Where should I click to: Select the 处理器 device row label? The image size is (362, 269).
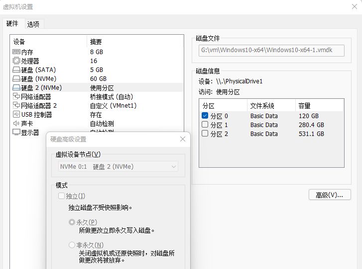[30, 61]
